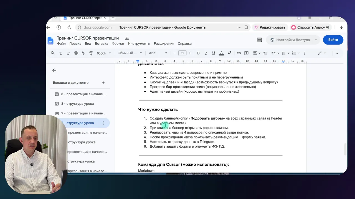Click the Yandex "Я" home button
The width and height of the screenshot is (355, 199).
point(59,27)
